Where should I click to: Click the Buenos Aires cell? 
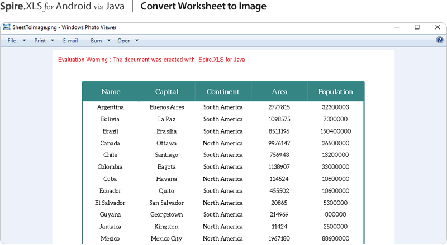coord(167,107)
